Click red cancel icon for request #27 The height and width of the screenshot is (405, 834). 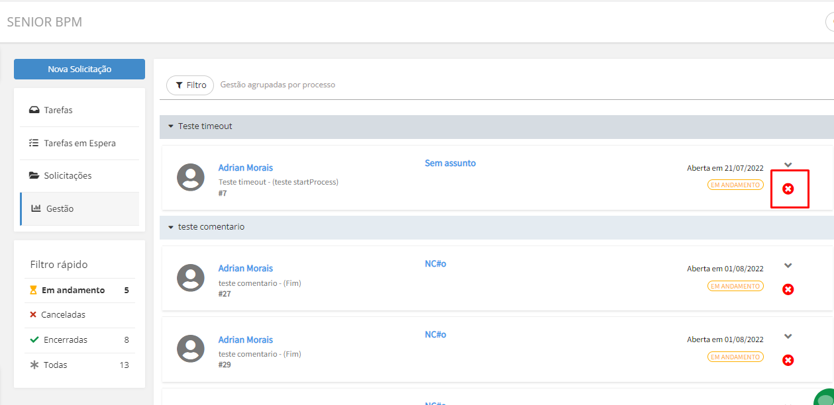click(x=788, y=289)
